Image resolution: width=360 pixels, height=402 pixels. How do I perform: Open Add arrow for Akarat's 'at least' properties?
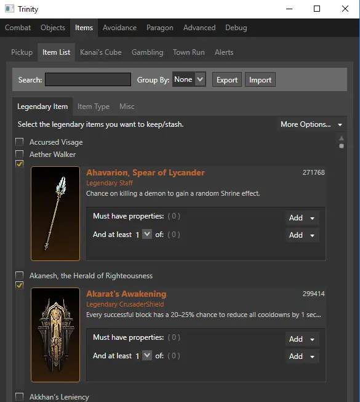pyautogui.click(x=313, y=356)
